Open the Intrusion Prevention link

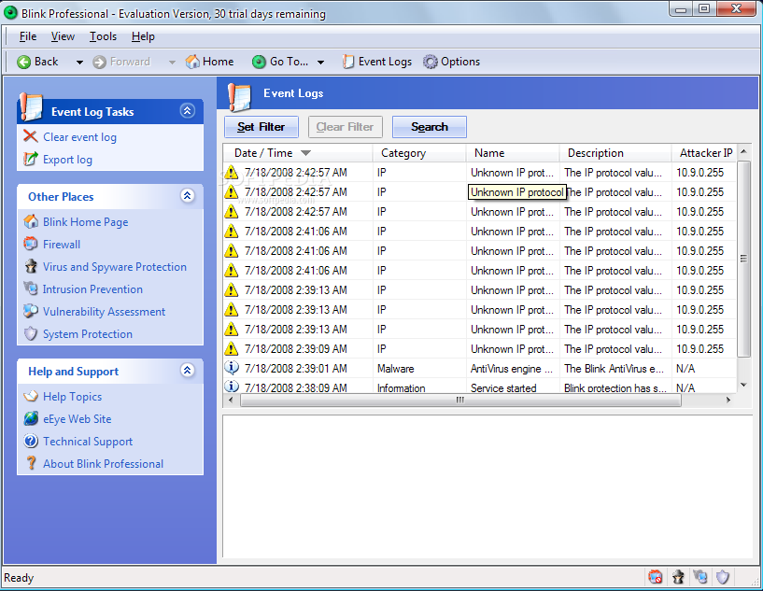[x=92, y=288]
